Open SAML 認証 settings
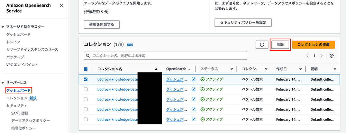This screenshot has width=346, height=133. 20,113
